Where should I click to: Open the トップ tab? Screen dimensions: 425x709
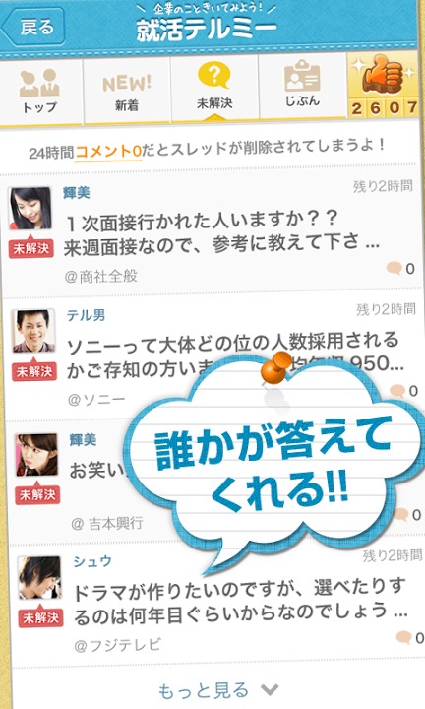click(40, 91)
